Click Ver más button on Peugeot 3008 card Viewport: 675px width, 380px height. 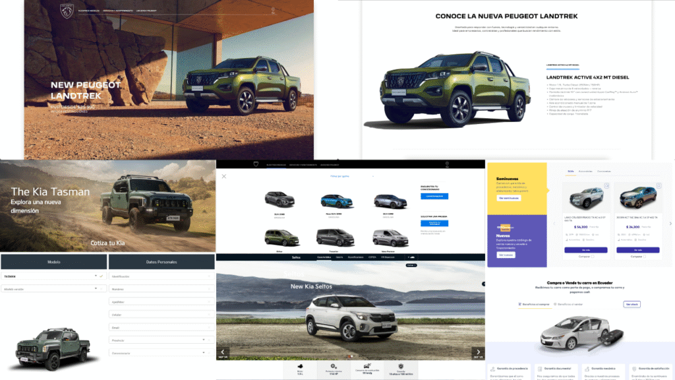pyautogui.click(x=637, y=250)
